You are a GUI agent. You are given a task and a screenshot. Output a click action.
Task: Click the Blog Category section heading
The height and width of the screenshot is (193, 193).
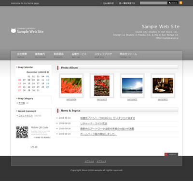26,98
